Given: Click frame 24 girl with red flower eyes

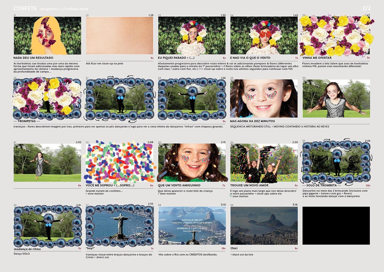Looking at the screenshot, I should pos(264,36).
